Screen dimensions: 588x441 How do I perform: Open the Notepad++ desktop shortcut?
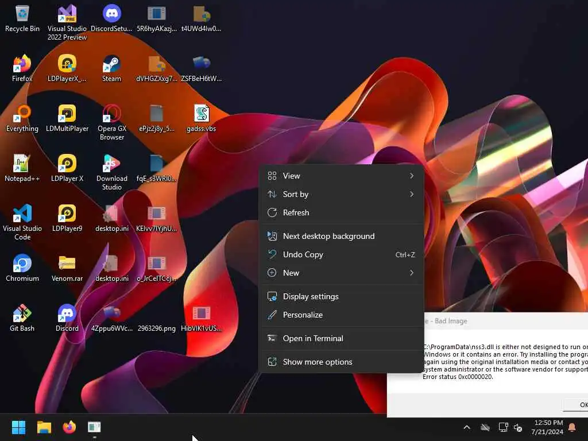(22, 168)
